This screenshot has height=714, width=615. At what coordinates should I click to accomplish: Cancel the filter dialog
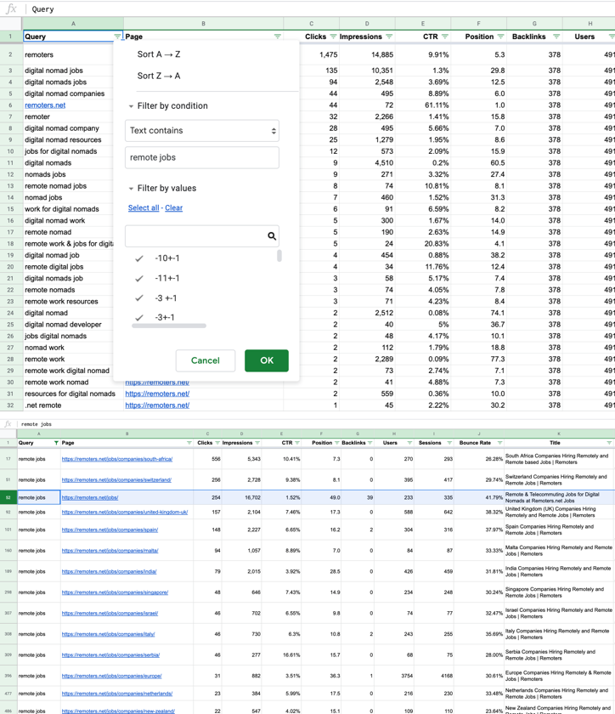(x=206, y=360)
